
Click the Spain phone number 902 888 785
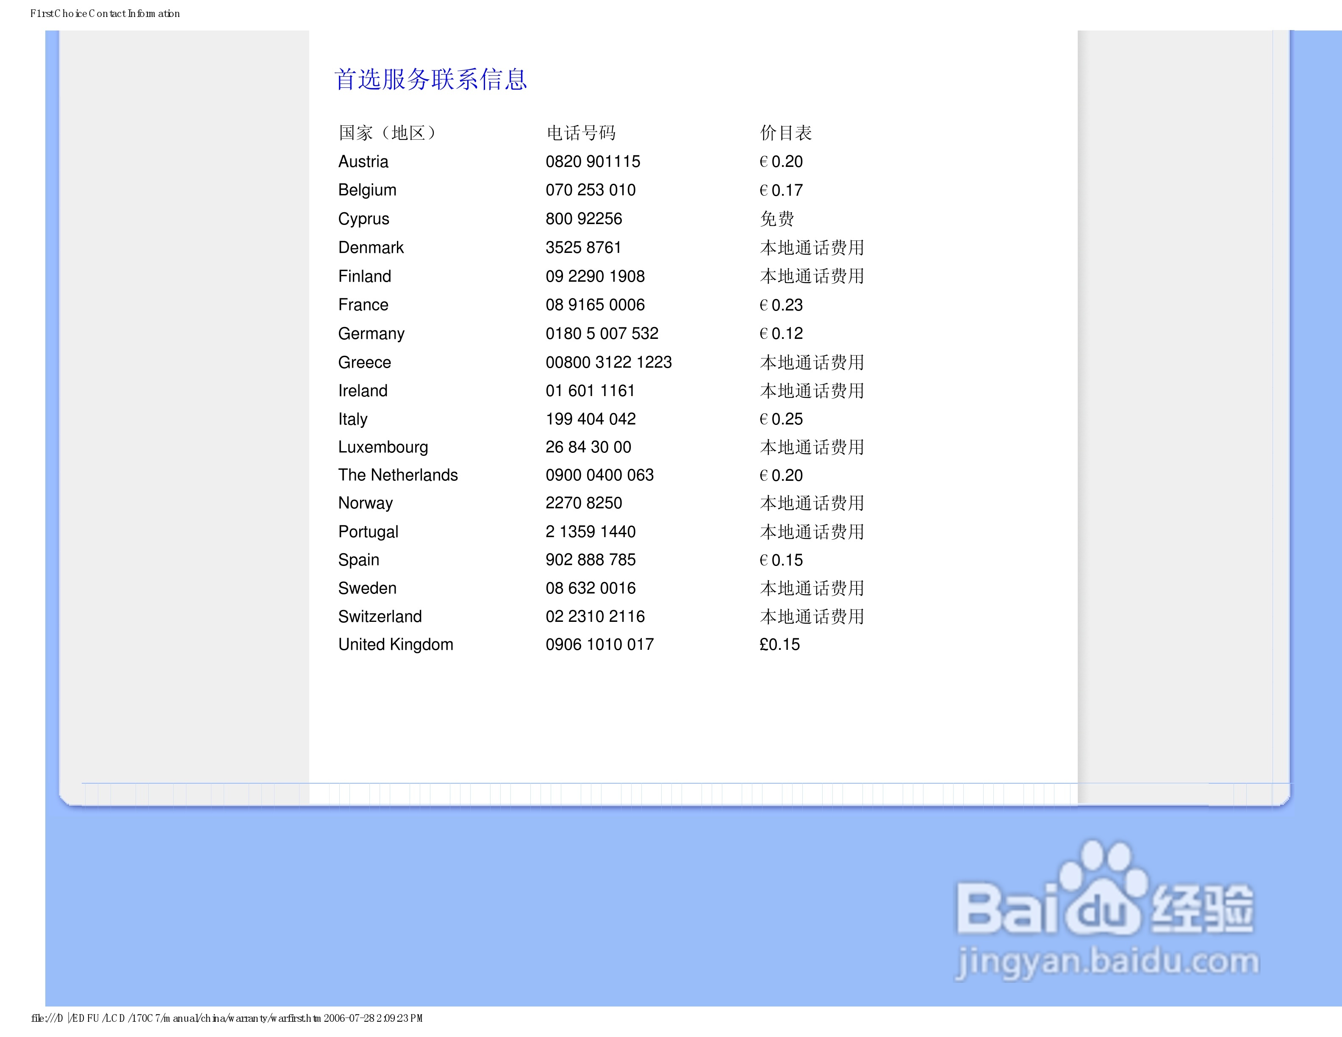(x=591, y=560)
